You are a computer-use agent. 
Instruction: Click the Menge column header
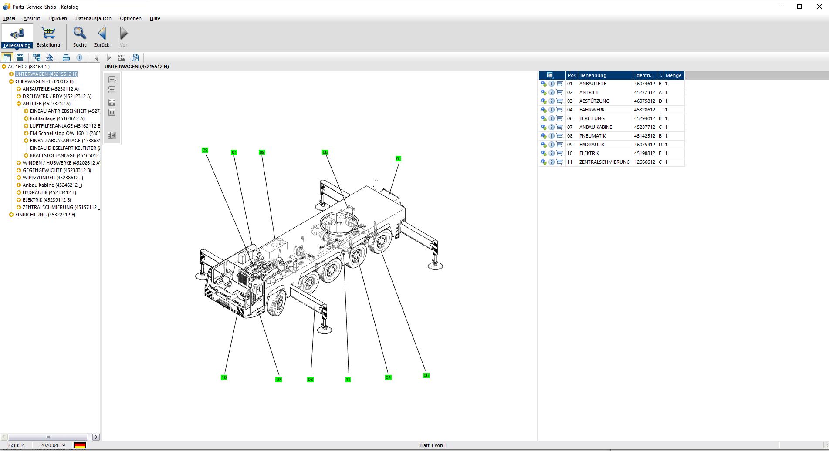tap(673, 75)
